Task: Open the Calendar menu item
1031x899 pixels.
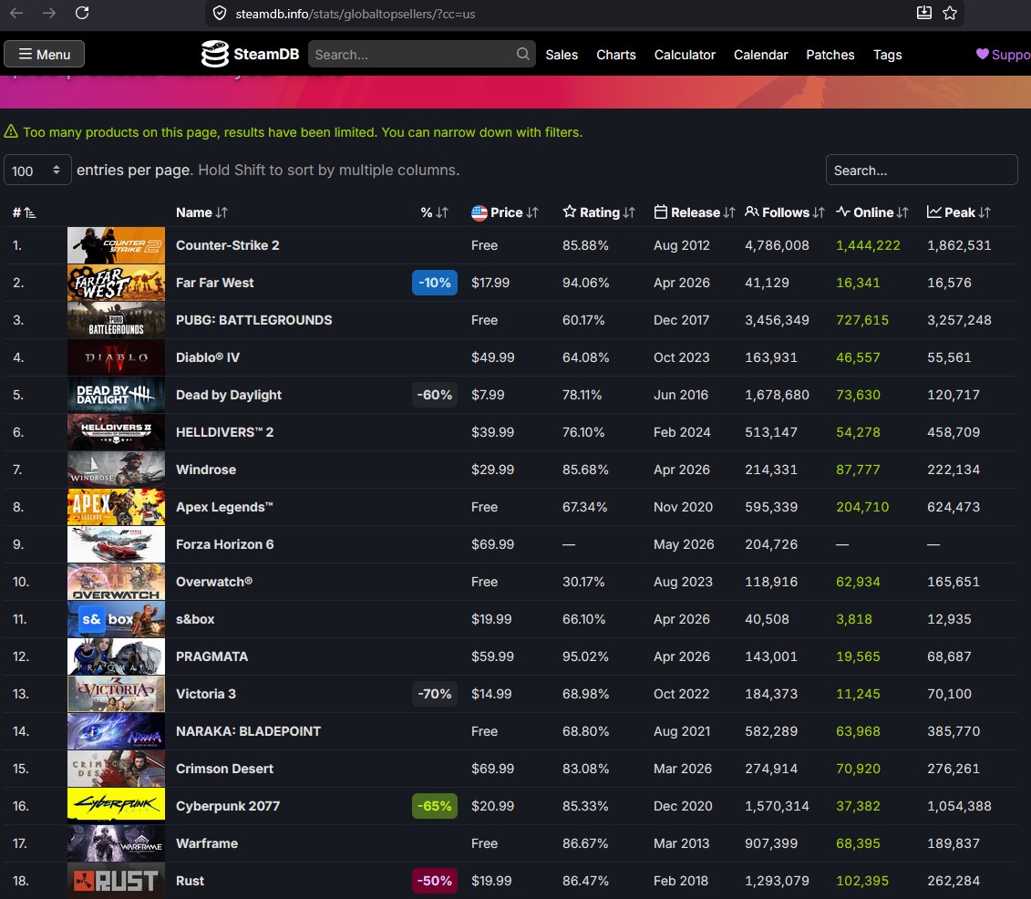Action: [x=761, y=55]
